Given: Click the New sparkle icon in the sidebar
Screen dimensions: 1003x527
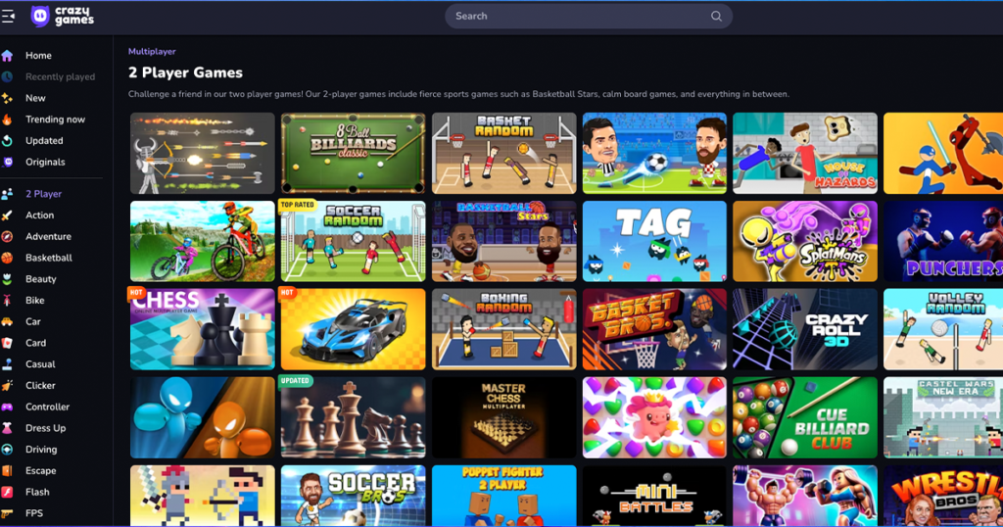Looking at the screenshot, I should (x=7, y=98).
